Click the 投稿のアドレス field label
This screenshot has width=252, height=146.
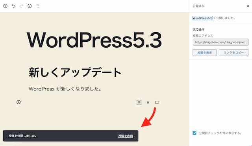tap(203, 35)
